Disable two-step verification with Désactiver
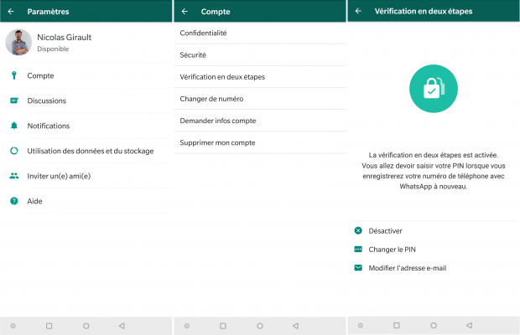The image size is (520, 335). [x=386, y=230]
